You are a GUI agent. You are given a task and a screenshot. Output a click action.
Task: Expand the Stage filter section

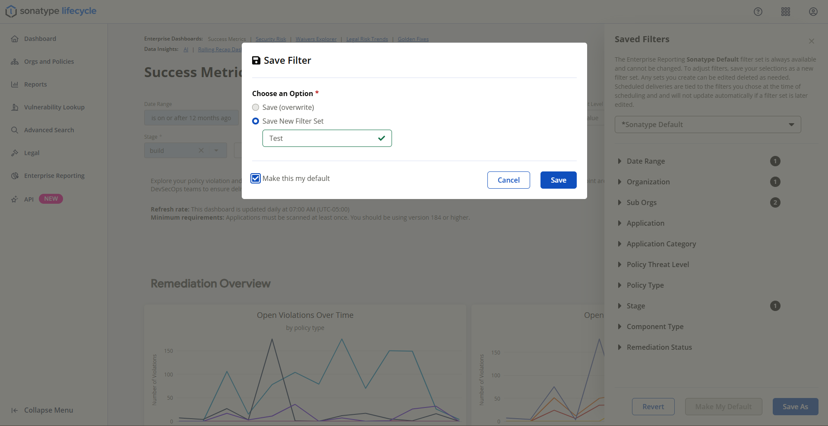tap(620, 306)
